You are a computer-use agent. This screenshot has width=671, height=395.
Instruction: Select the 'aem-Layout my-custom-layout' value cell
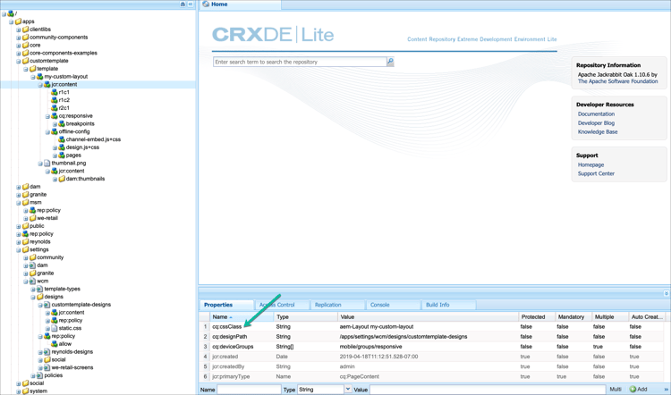[376, 326]
